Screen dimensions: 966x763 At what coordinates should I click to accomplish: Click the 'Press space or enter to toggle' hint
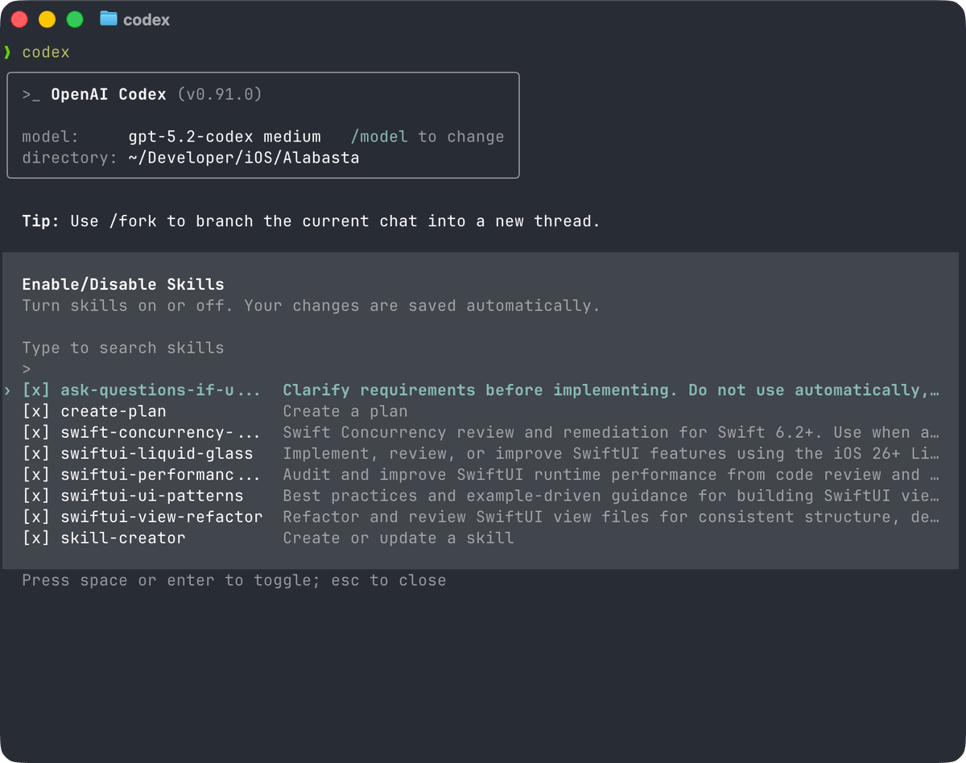click(x=234, y=580)
